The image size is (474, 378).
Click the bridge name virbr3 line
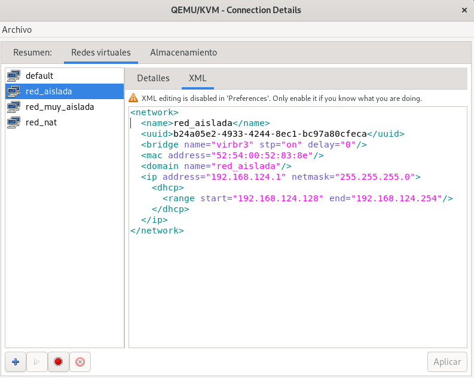[x=254, y=145]
